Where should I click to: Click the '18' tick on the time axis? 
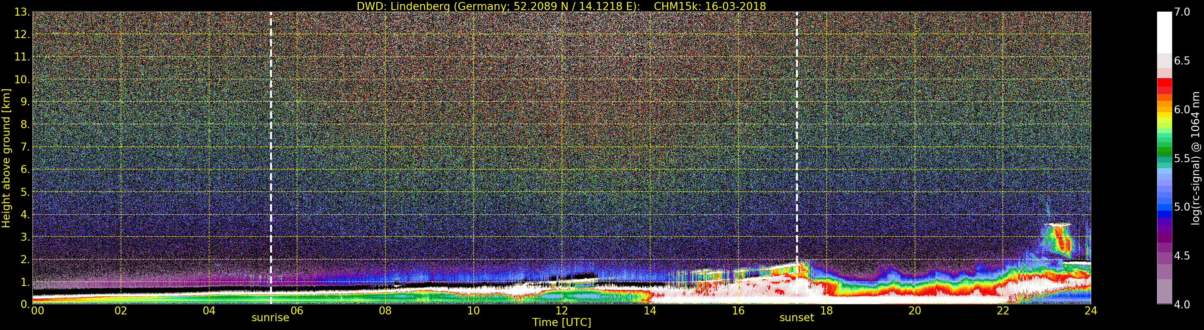tap(826, 311)
